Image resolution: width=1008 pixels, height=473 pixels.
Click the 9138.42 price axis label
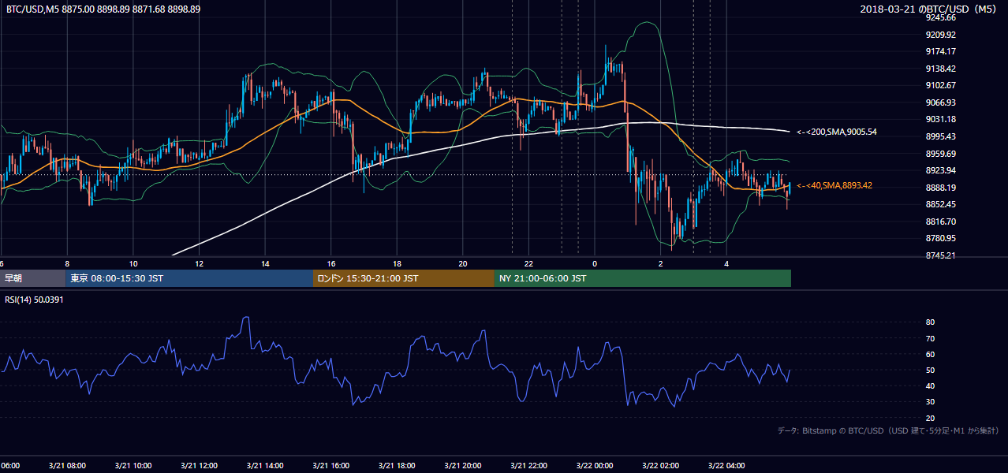point(941,69)
